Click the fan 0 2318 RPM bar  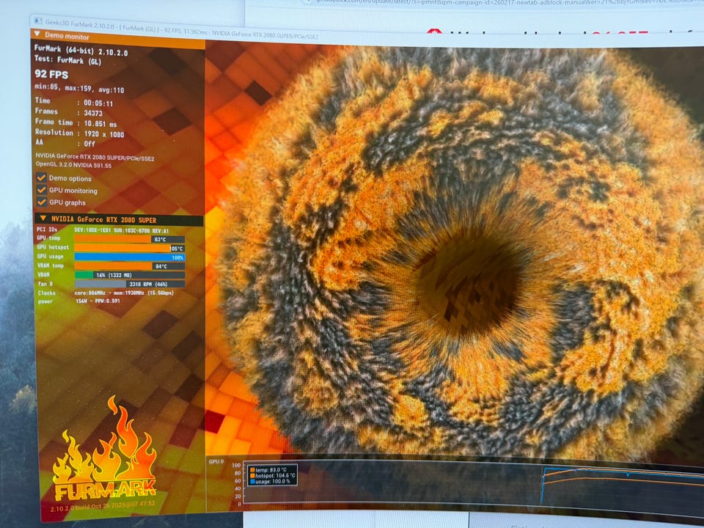click(x=129, y=284)
